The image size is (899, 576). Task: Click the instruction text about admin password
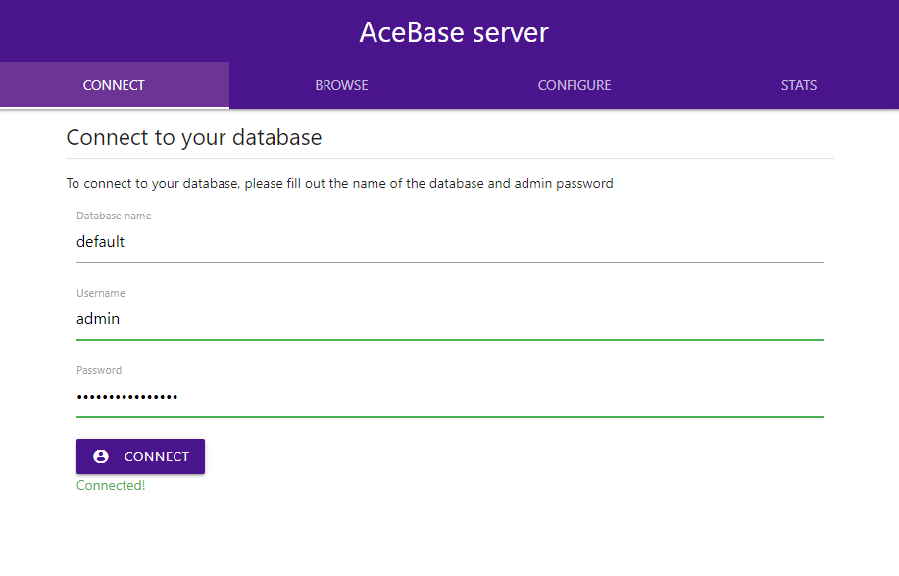click(339, 183)
